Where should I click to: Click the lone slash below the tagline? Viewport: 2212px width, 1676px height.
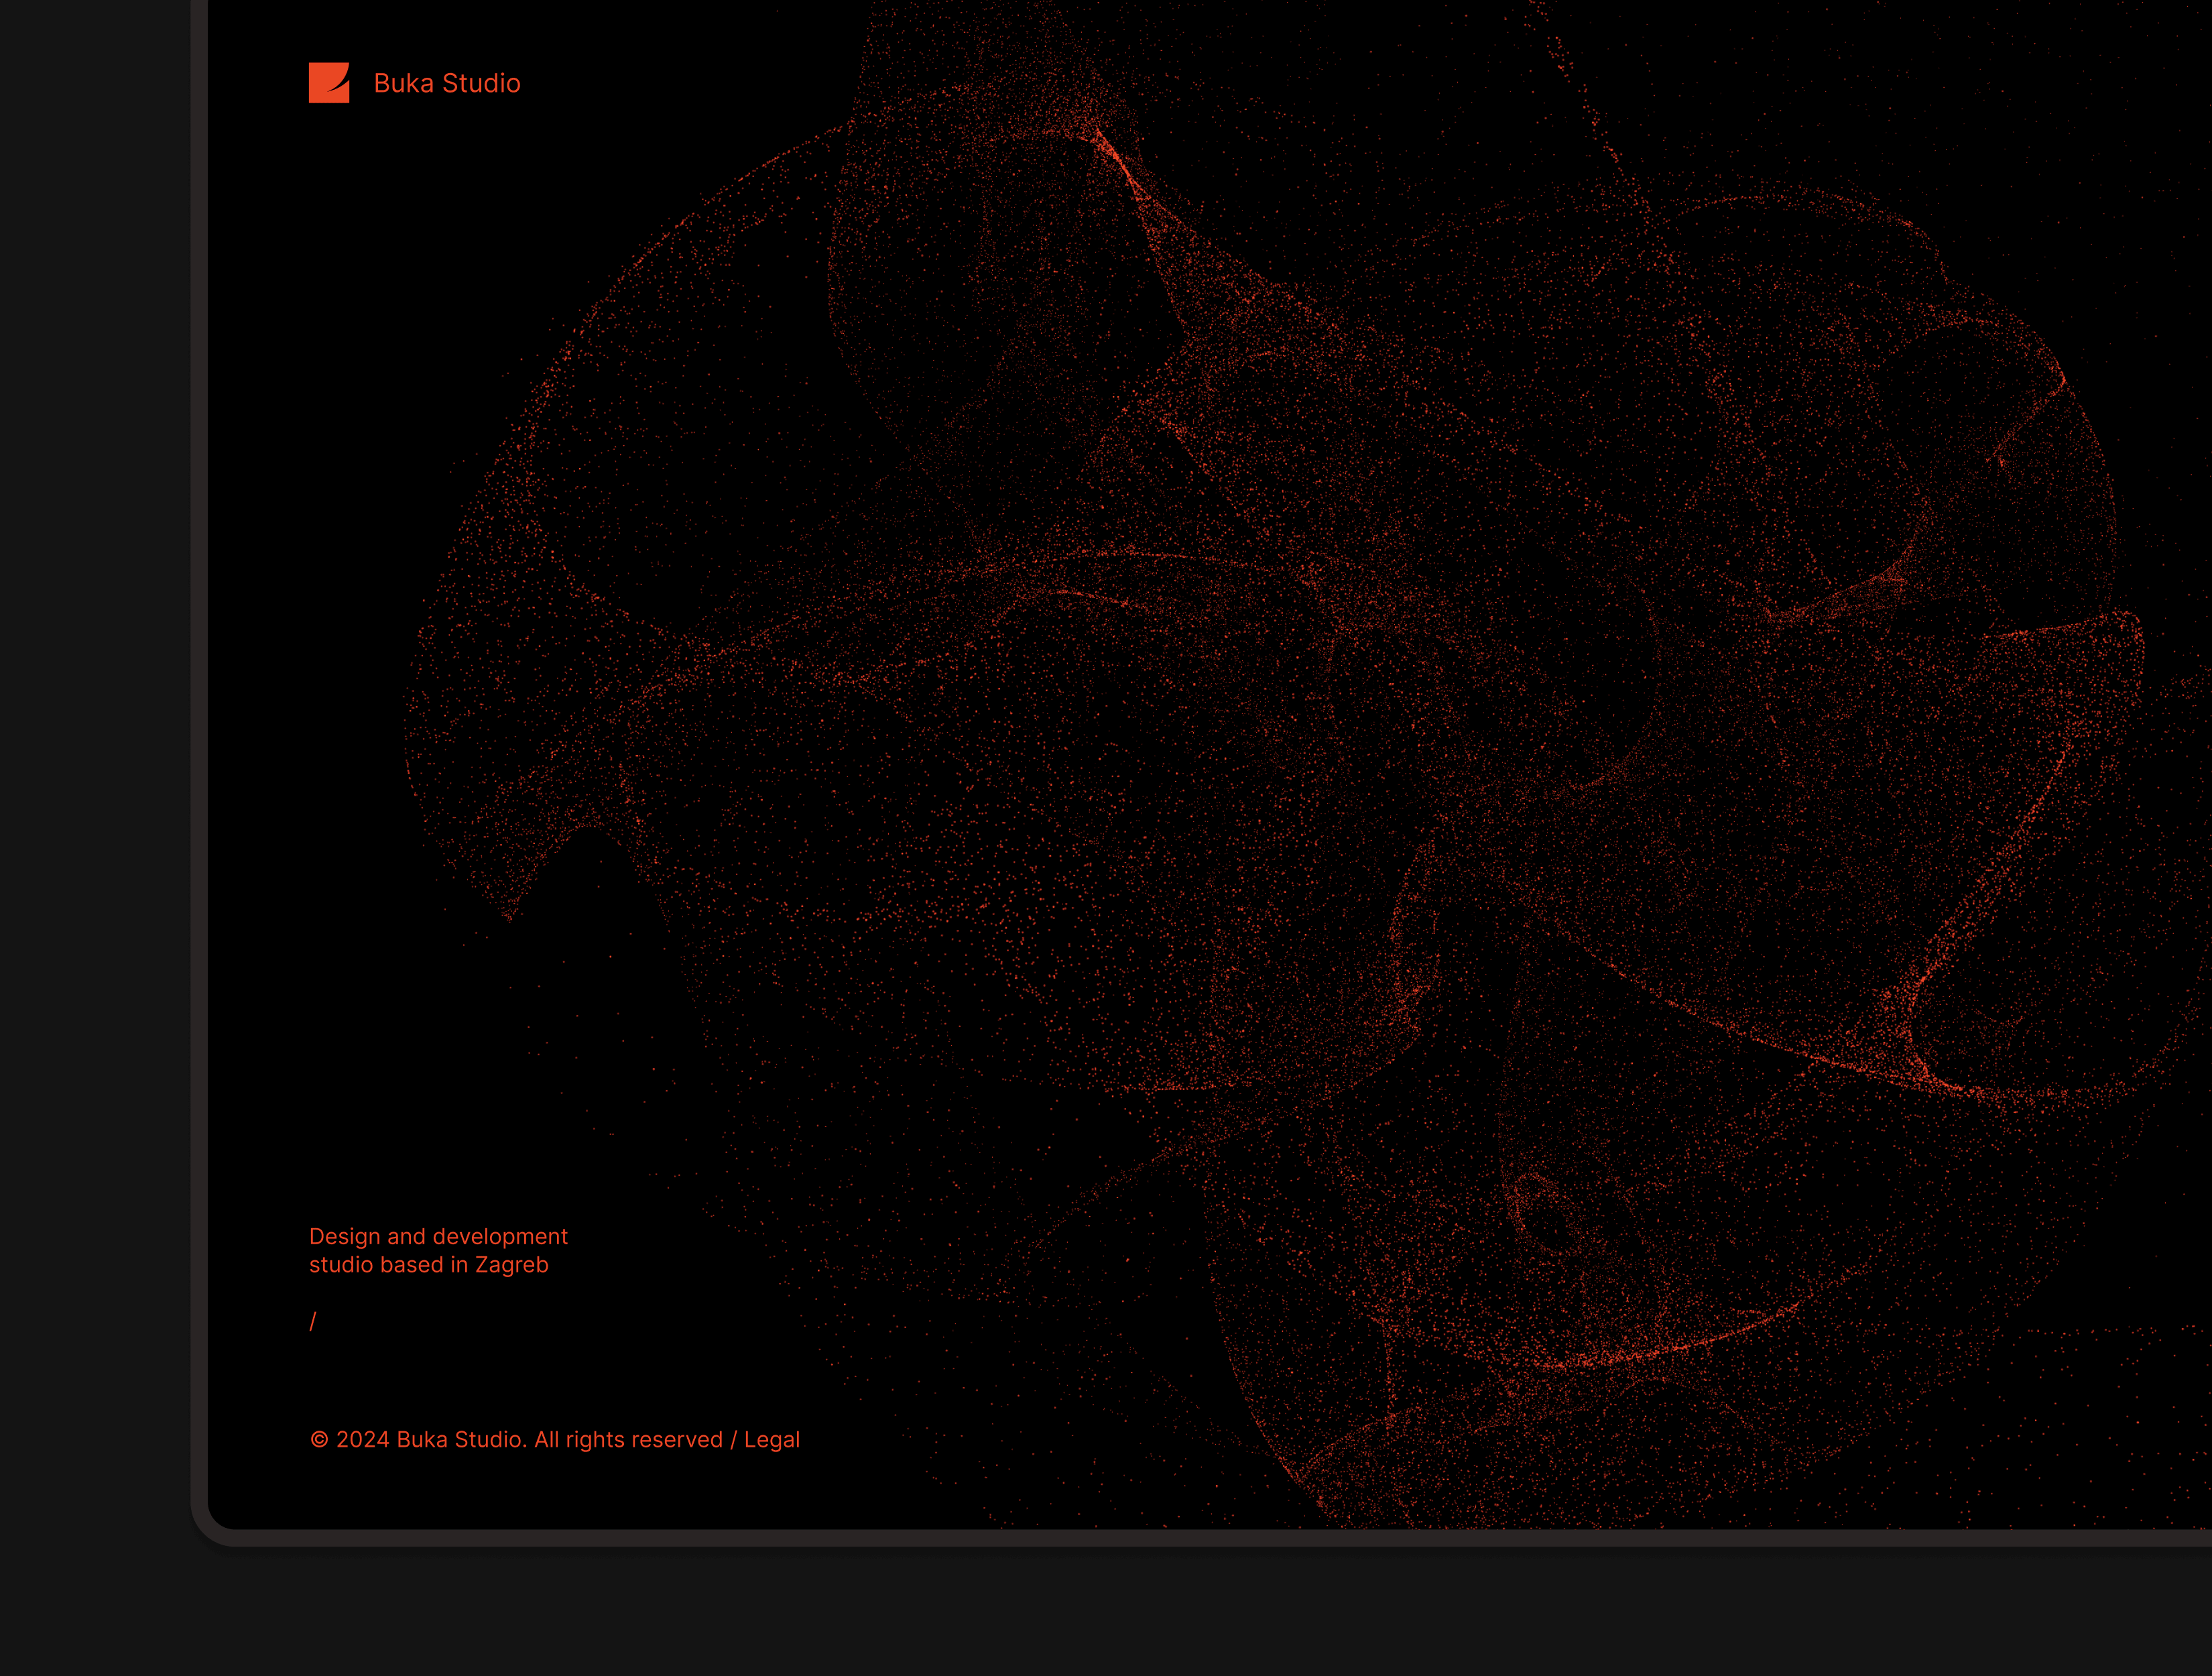point(313,1321)
